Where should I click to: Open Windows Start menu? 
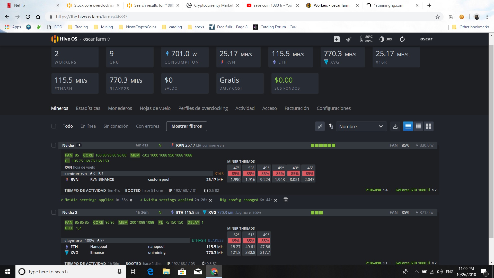(x=8, y=272)
